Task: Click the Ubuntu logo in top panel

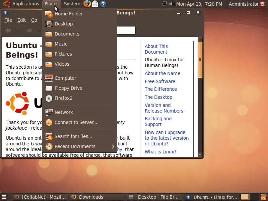Action: click(6, 4)
